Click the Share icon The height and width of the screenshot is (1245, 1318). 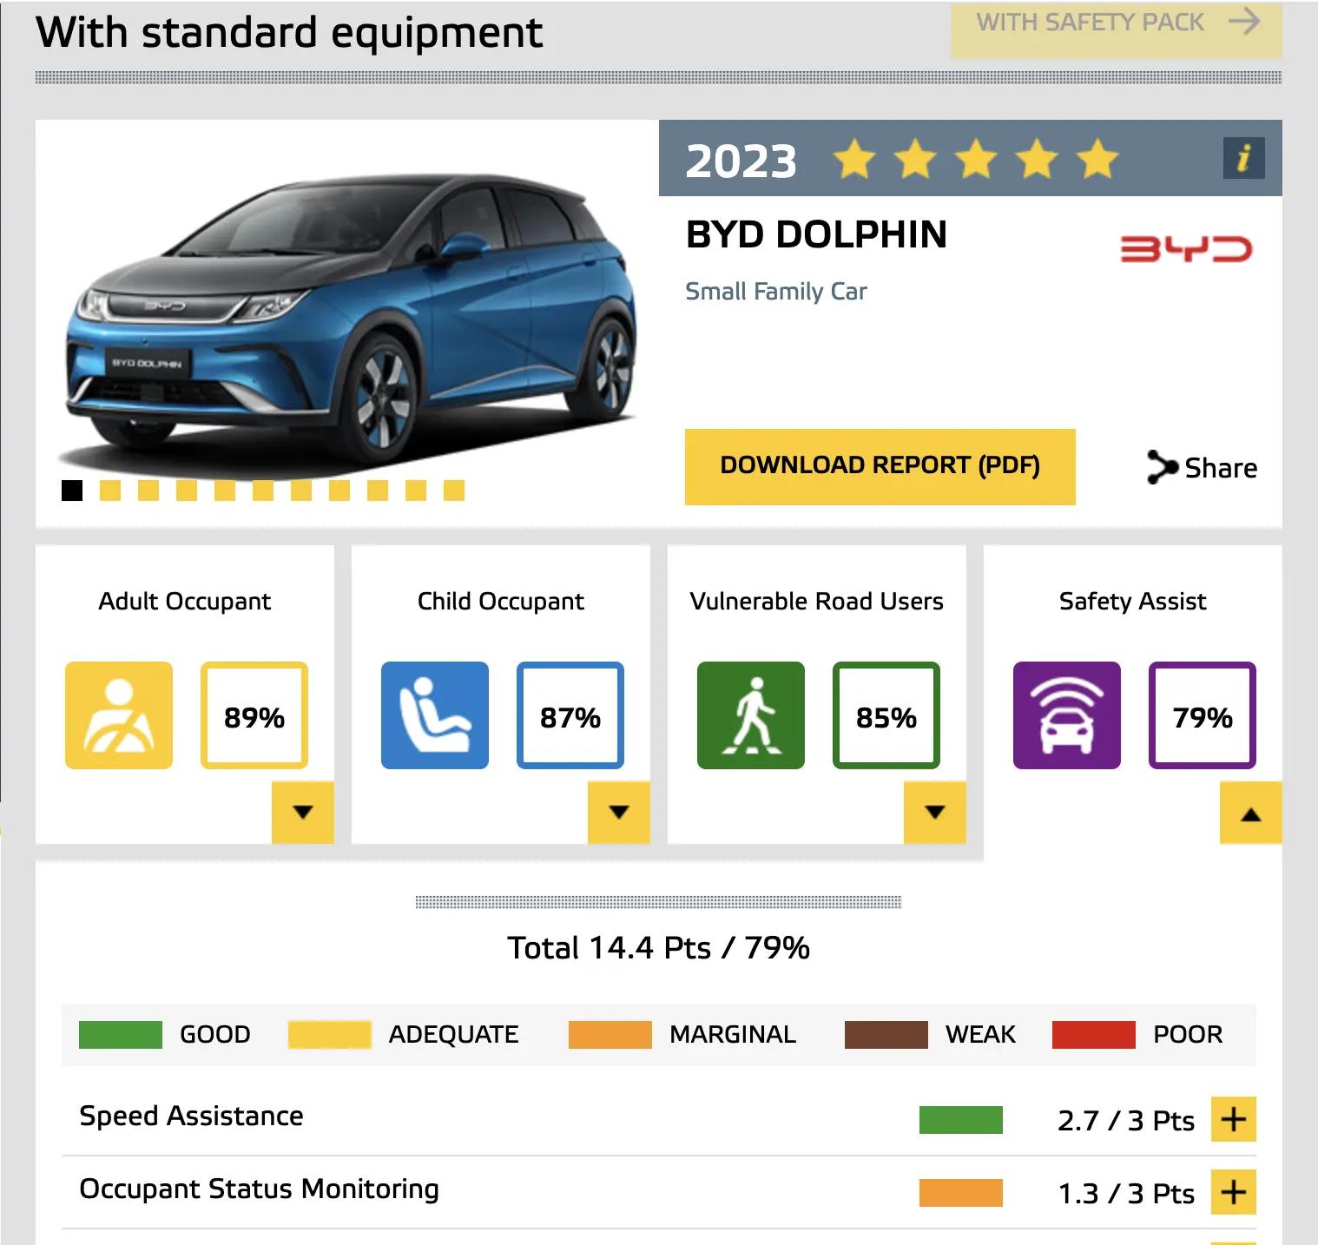[1162, 467]
